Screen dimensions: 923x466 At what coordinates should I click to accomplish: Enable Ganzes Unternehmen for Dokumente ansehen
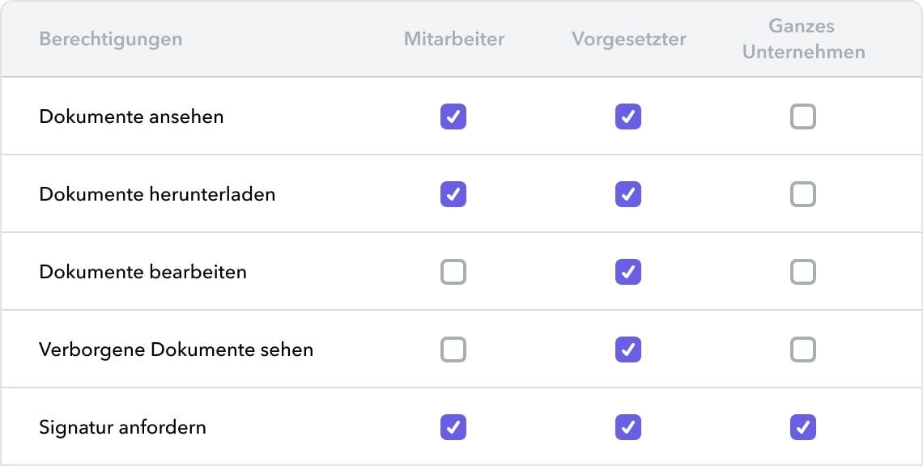click(803, 116)
